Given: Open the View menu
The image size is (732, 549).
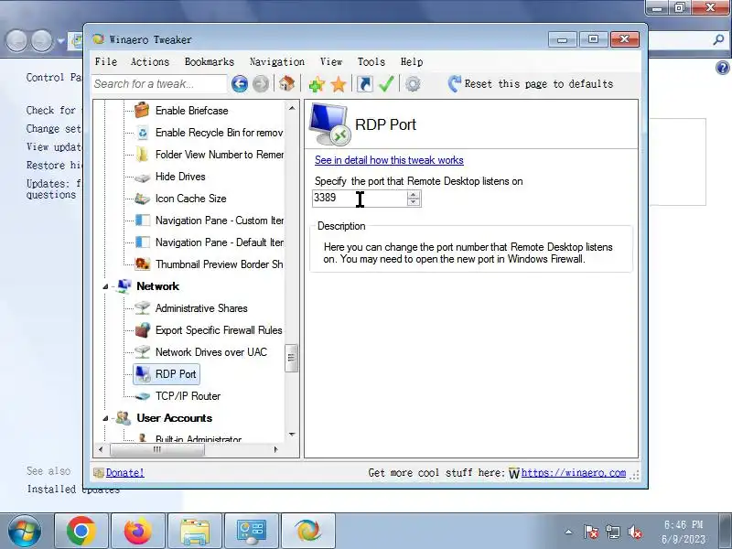Looking at the screenshot, I should pos(331,61).
